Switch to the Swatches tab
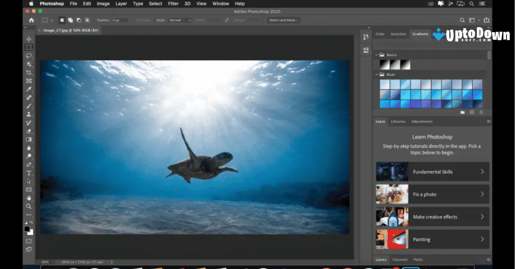The width and height of the screenshot is (515, 269). pos(399,34)
